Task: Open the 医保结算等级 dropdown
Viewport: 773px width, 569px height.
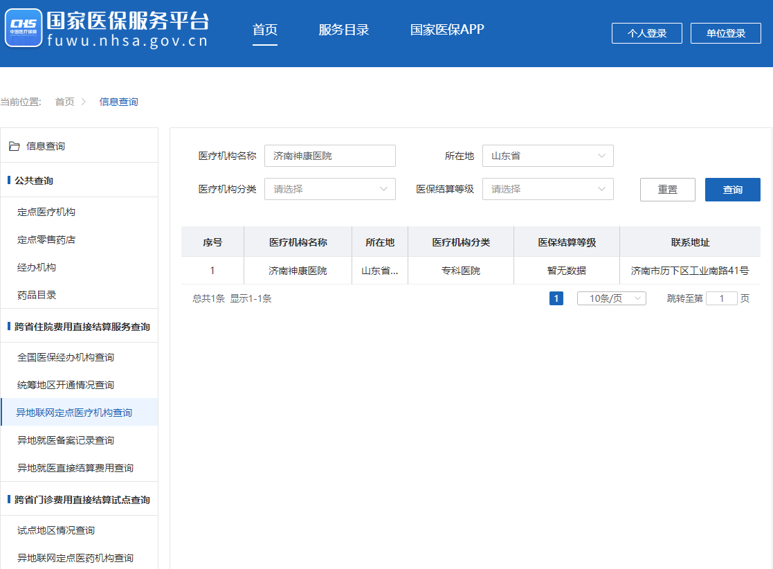Action: (x=547, y=189)
